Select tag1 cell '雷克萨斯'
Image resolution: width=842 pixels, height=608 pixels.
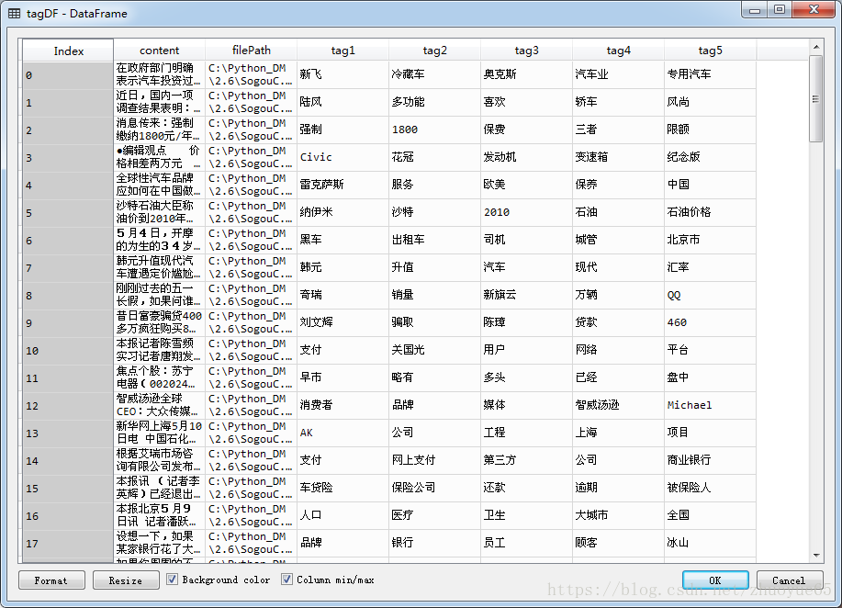[x=343, y=185]
